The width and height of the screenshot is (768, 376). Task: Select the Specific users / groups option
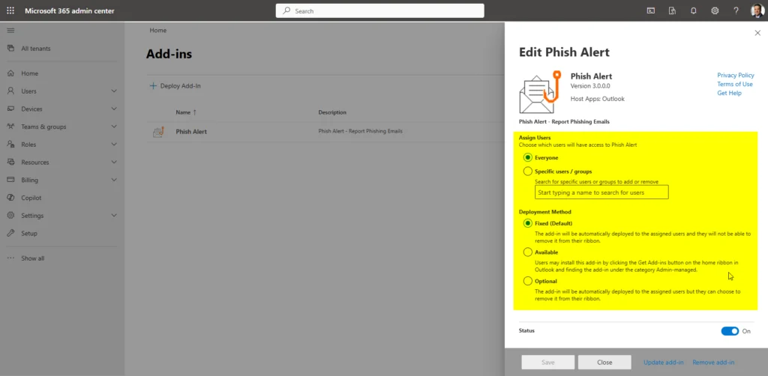coord(528,172)
